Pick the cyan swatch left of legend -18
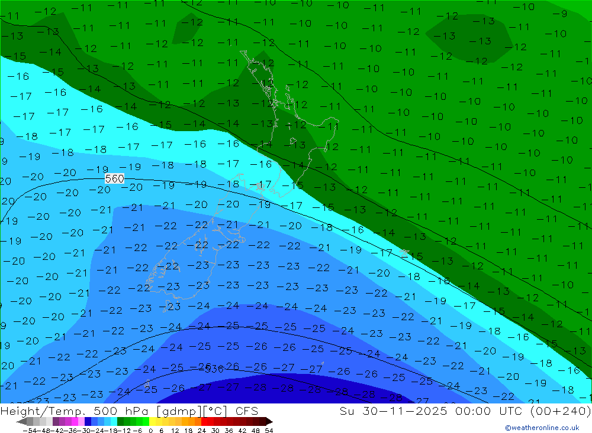 114,422
